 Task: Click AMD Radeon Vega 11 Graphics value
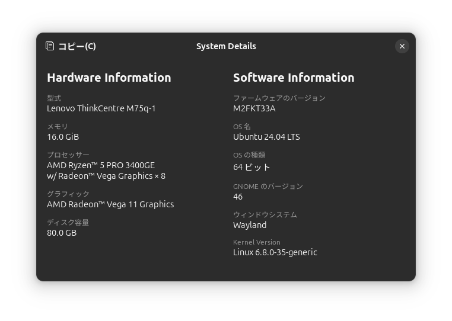110,204
